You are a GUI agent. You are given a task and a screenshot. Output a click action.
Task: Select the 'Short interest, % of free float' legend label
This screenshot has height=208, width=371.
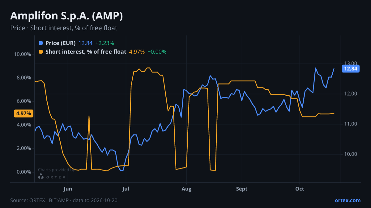(86, 52)
